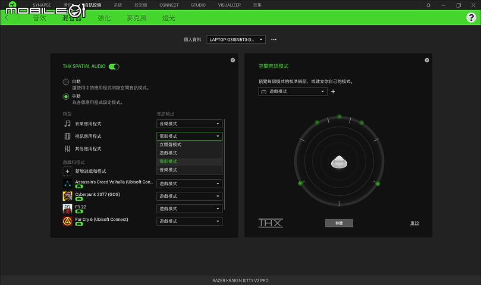Open the STUDIO top menu

[x=198, y=5]
